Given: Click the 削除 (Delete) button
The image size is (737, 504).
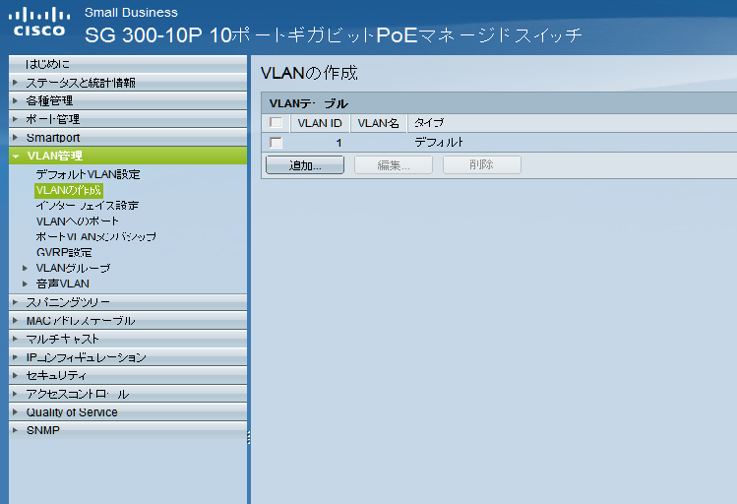Looking at the screenshot, I should click(482, 165).
